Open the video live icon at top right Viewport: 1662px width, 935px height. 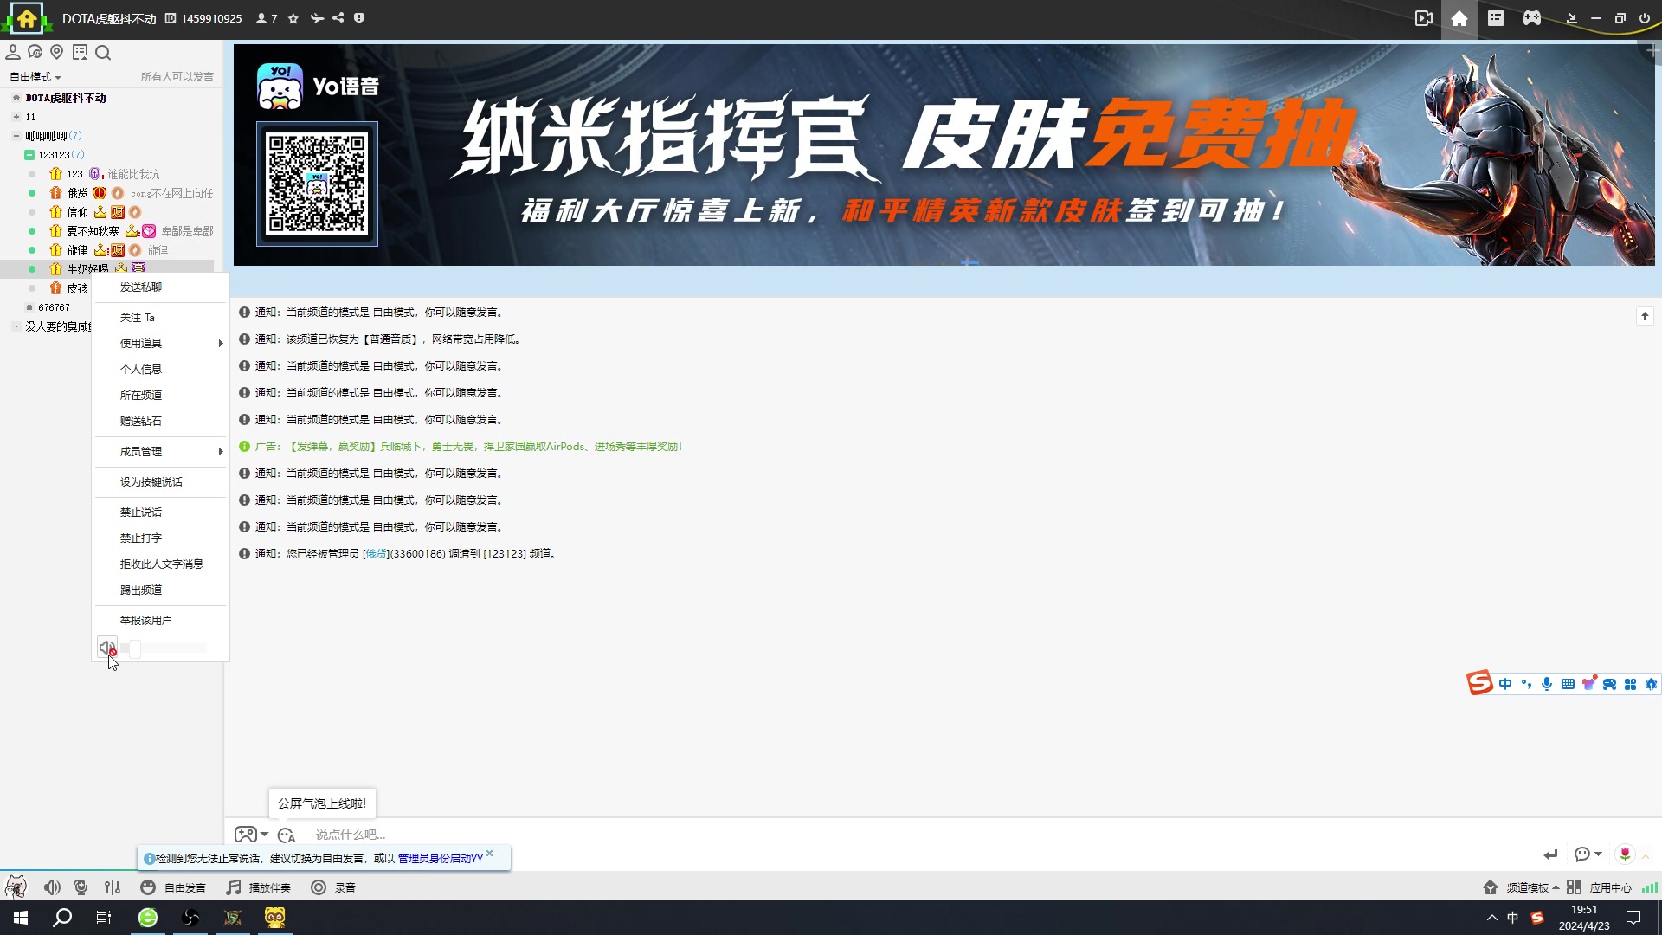[x=1423, y=18]
